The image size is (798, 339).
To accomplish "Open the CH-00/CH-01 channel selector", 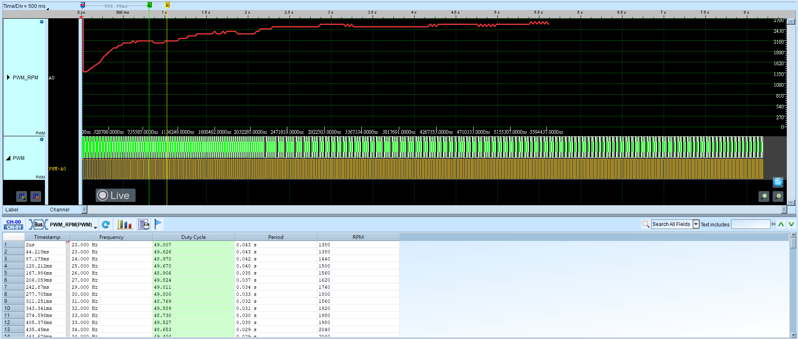I will point(14,224).
